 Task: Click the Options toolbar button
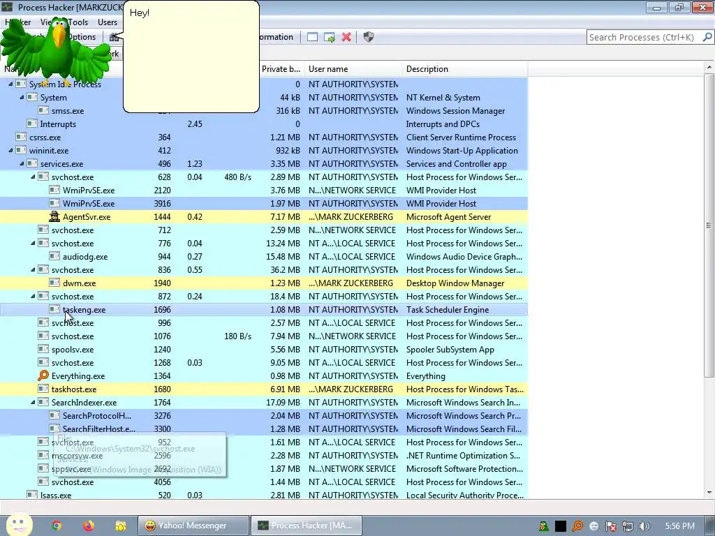tap(82, 37)
